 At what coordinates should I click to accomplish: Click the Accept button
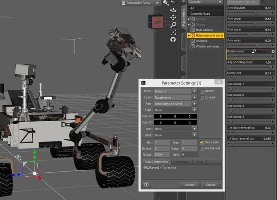tap(190, 185)
